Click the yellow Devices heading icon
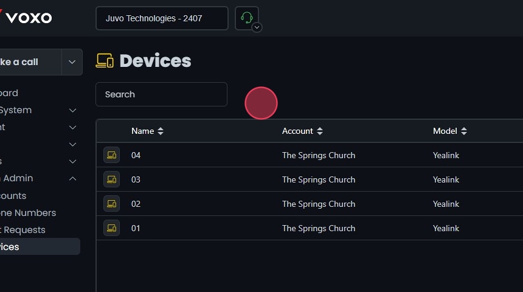Viewport: 523px width, 292px height. [105, 61]
